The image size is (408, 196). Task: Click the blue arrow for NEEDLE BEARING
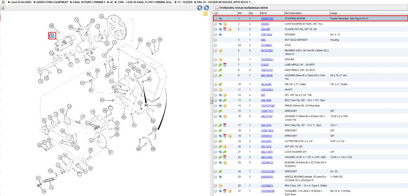tap(220, 177)
